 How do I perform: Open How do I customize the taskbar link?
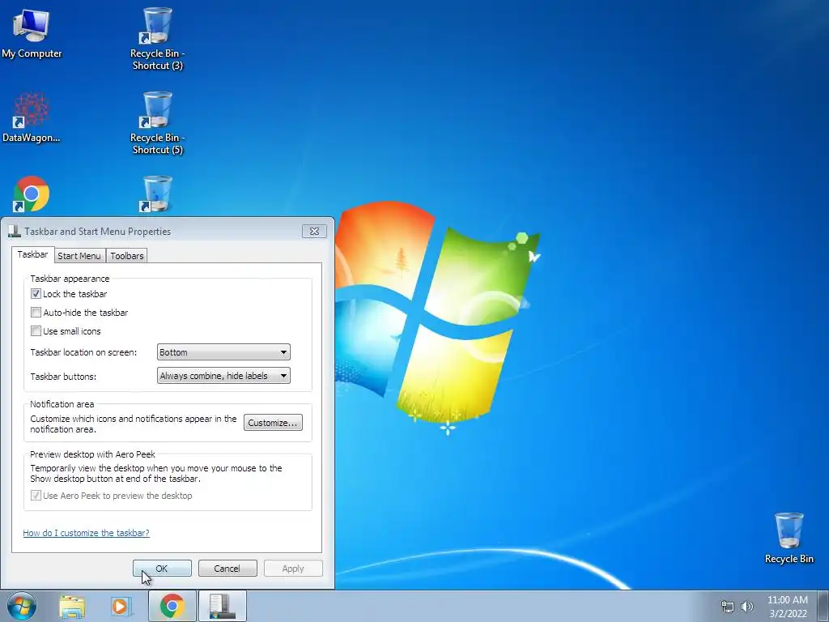coord(86,533)
